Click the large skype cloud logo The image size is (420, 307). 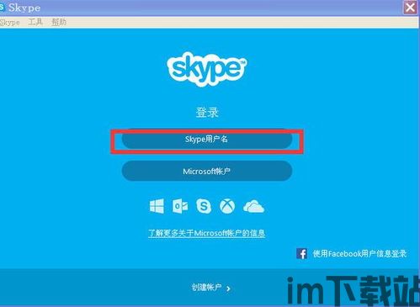[207, 69]
